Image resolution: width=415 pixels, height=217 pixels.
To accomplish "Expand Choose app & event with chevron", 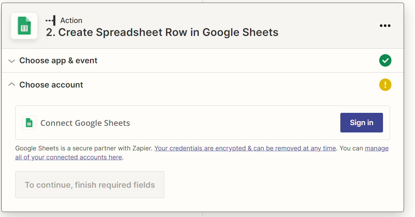I will (x=12, y=61).
